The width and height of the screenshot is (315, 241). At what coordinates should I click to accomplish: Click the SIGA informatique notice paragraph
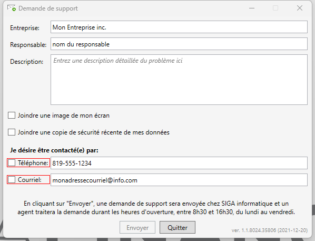pos(156,208)
